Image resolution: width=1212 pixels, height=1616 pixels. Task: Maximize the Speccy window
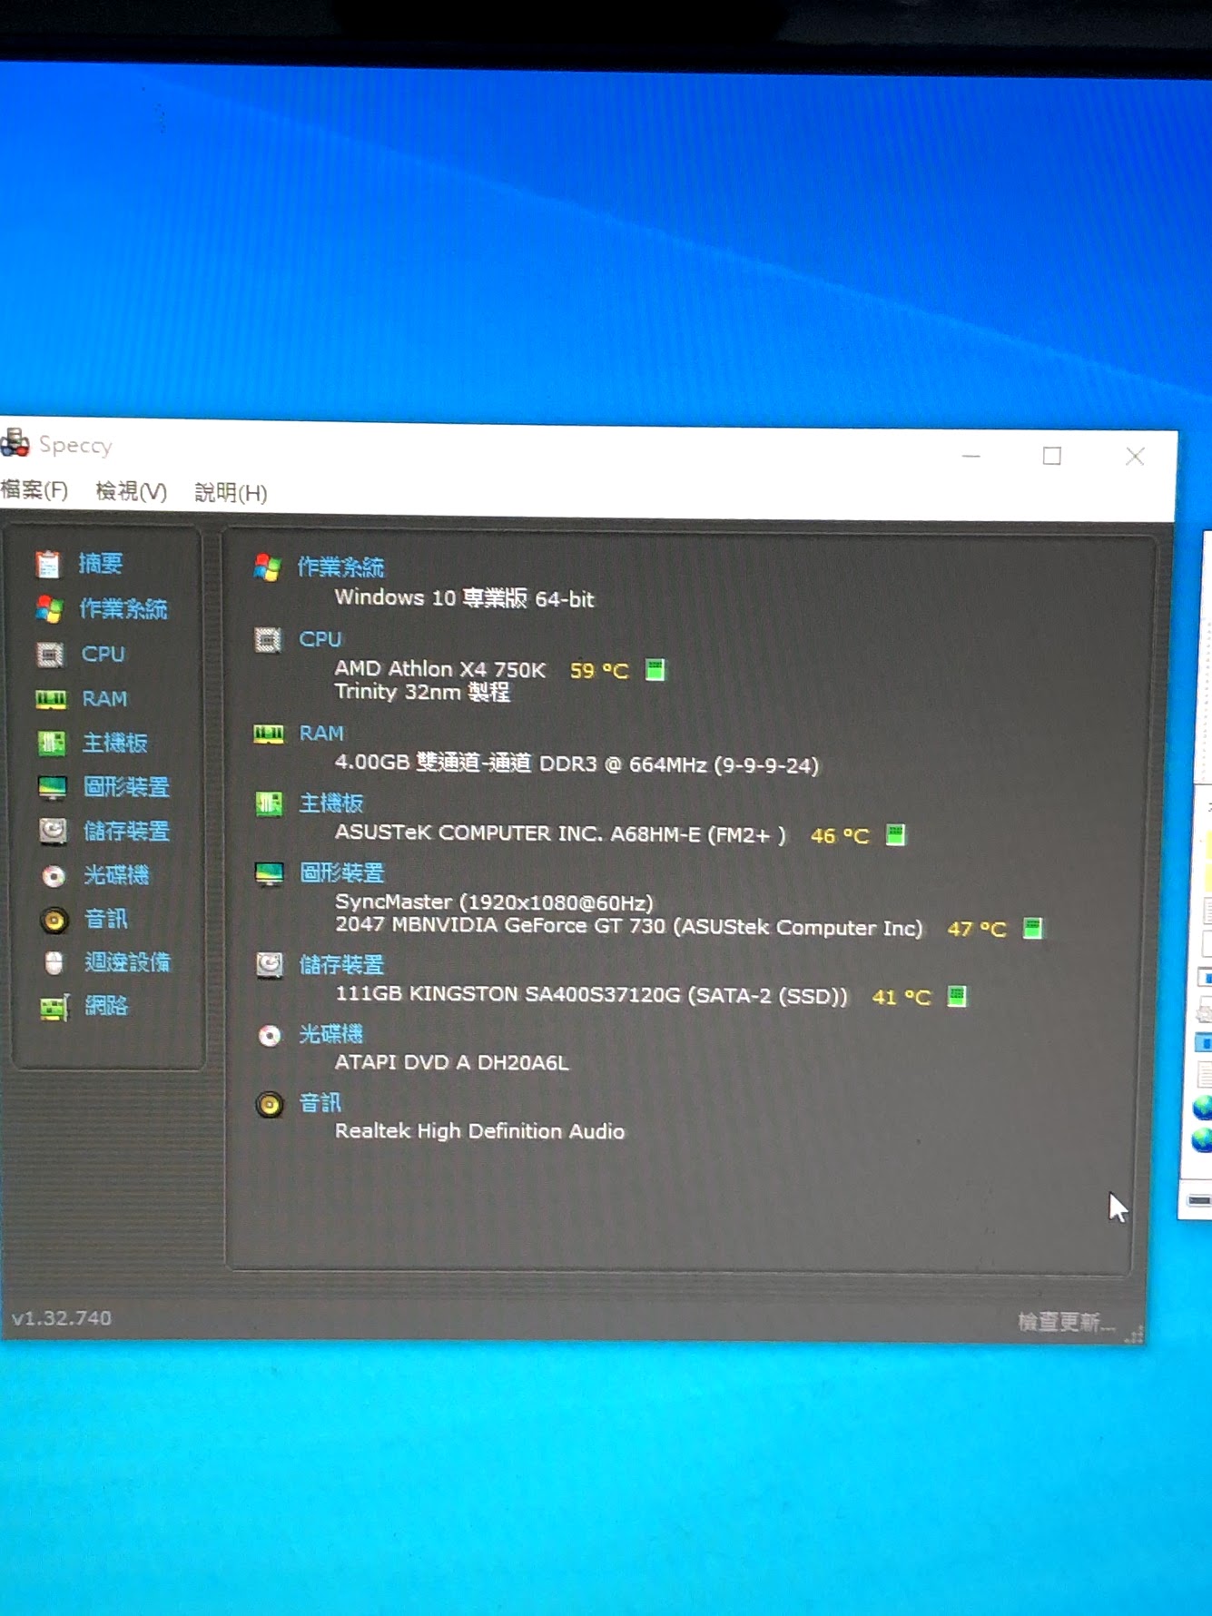click(x=1052, y=456)
